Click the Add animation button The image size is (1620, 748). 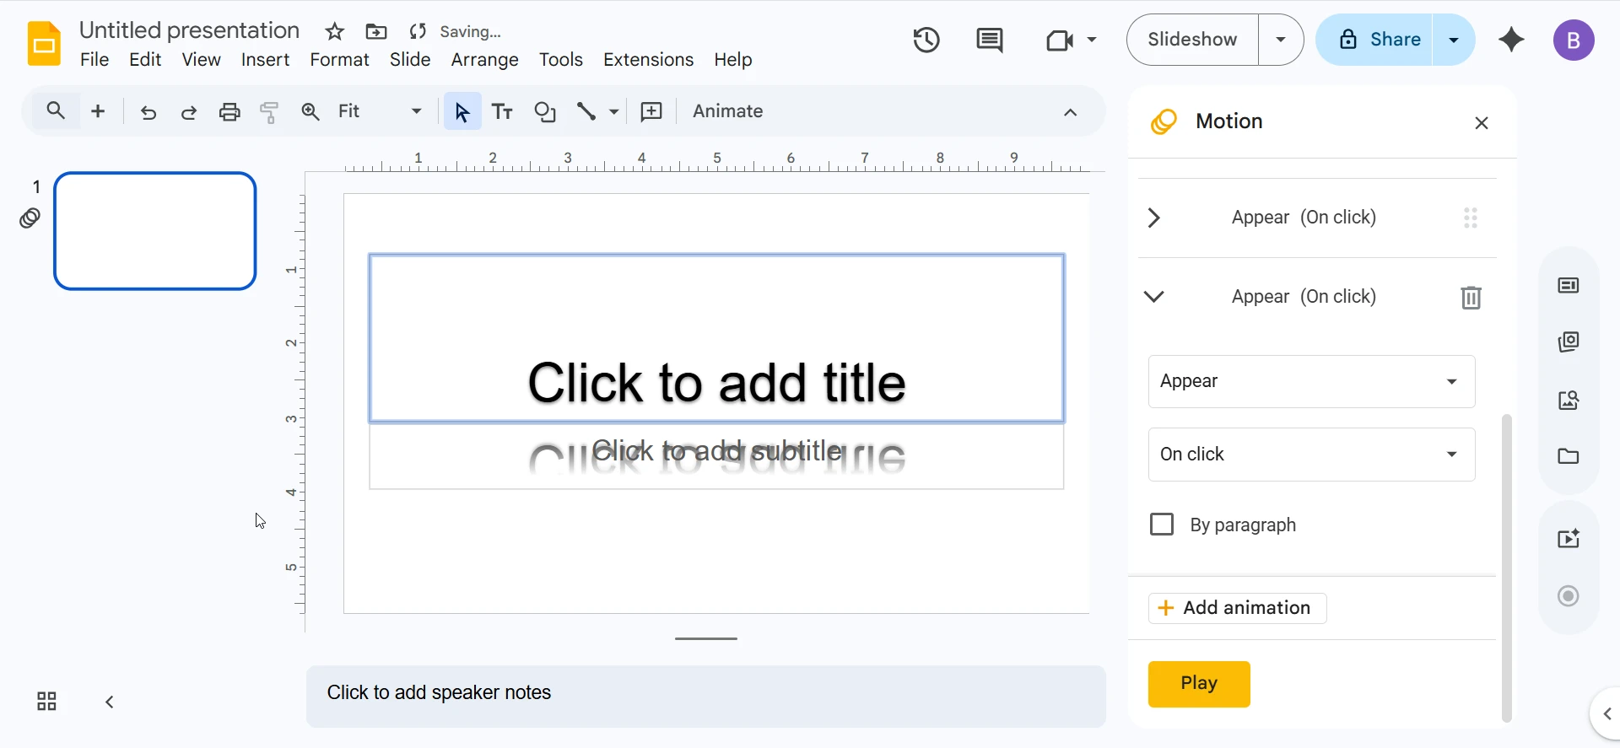coord(1237,608)
